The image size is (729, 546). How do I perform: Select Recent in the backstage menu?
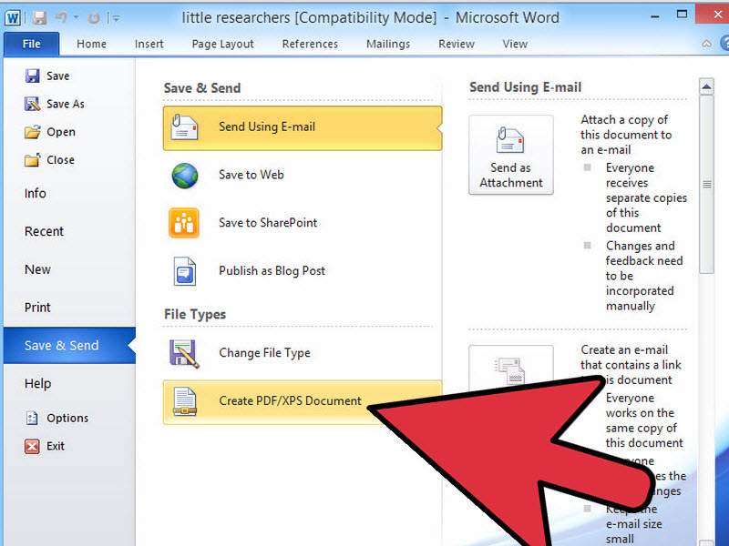tap(44, 231)
